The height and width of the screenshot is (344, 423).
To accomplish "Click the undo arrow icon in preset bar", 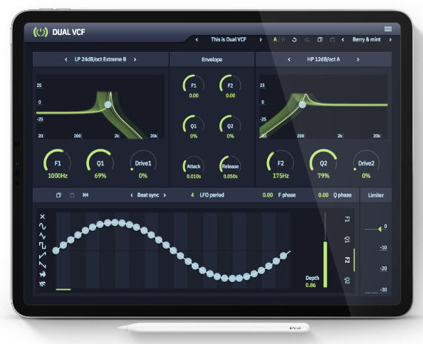I will pos(294,40).
